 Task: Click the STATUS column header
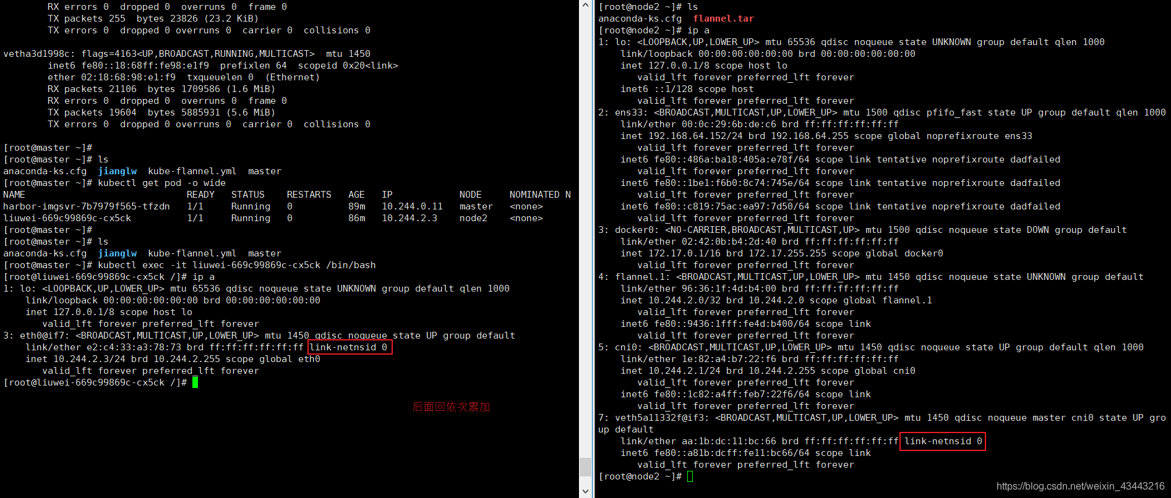(247, 195)
